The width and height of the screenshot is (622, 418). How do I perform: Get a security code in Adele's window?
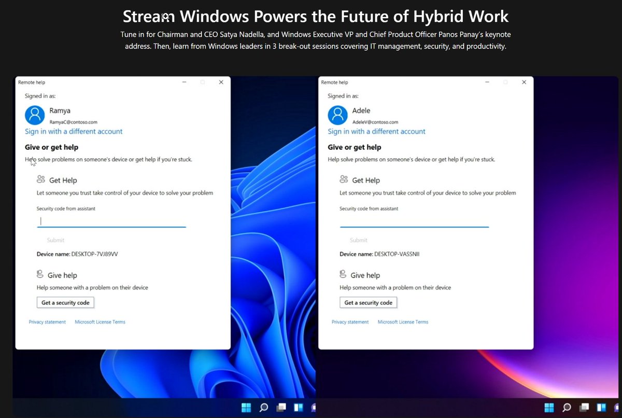click(x=369, y=302)
